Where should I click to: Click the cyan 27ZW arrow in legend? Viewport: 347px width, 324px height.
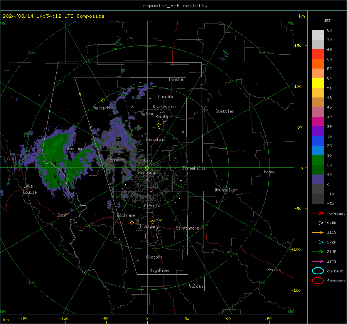(x=318, y=242)
